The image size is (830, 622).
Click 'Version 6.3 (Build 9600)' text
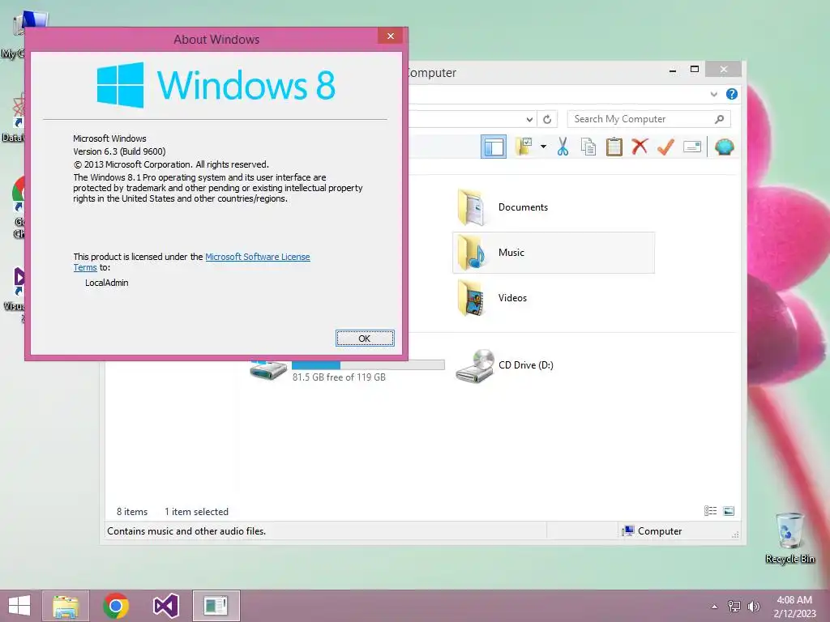point(119,151)
